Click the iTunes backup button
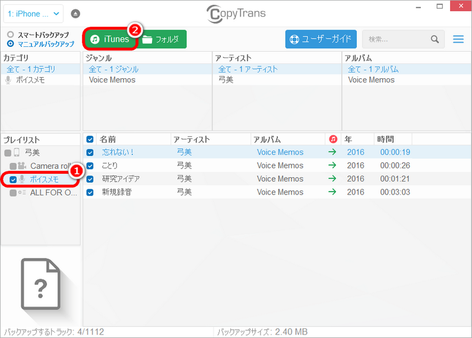This screenshot has width=472, height=338. coord(110,39)
